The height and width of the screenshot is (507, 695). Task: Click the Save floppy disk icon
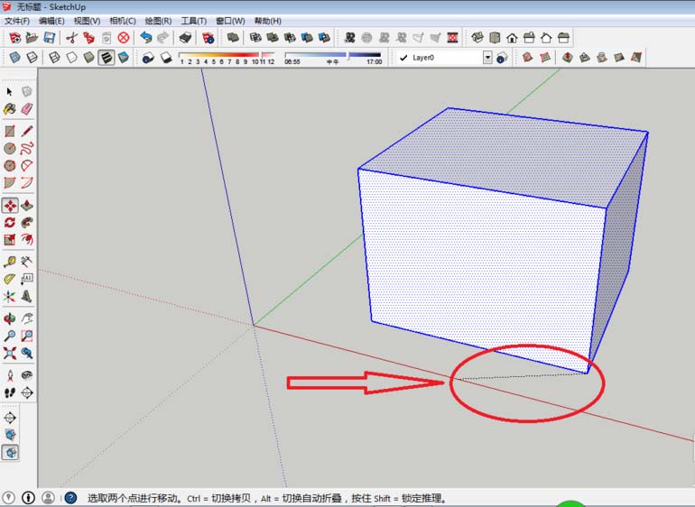49,38
